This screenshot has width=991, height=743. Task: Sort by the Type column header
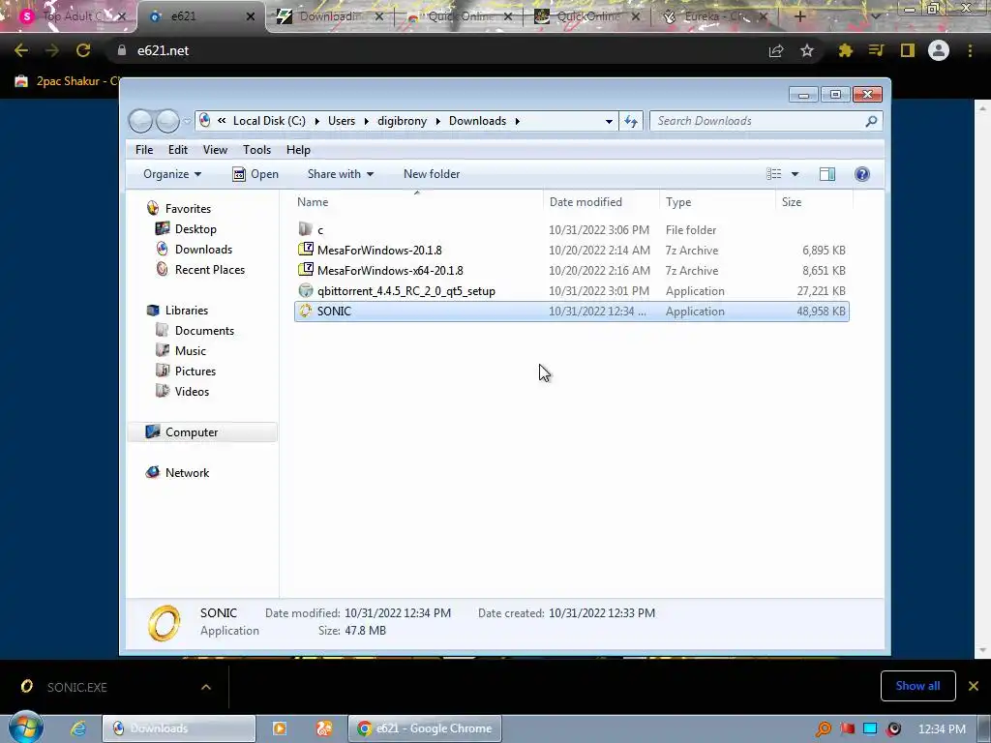[x=717, y=201]
